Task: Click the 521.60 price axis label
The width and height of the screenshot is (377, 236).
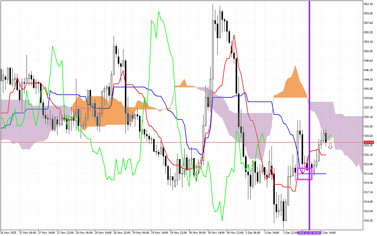Action: [x=369, y=173]
